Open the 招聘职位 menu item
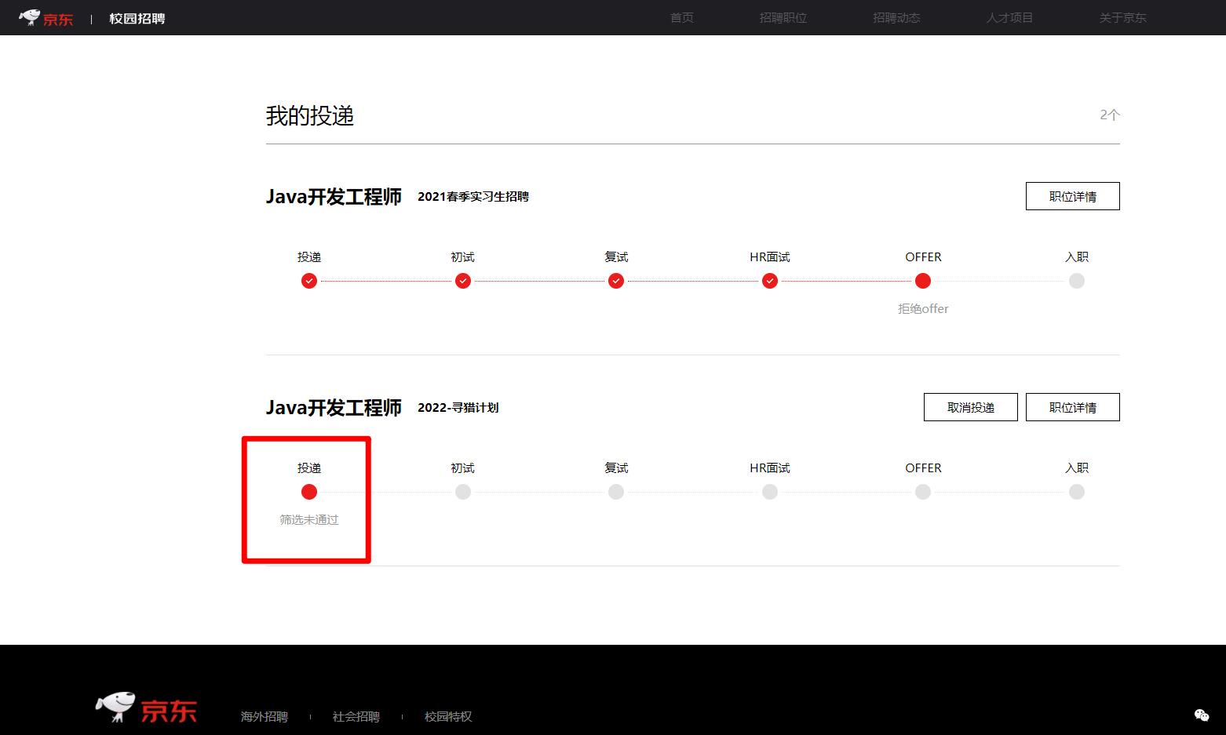Viewport: 1226px width, 735px height. (783, 17)
